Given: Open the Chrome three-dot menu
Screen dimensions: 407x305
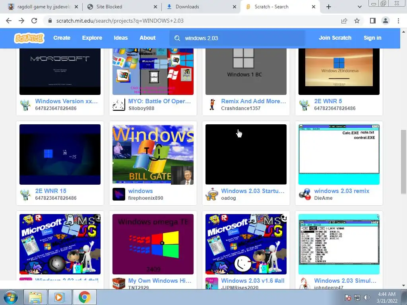Looking at the screenshot, I should pos(398,21).
